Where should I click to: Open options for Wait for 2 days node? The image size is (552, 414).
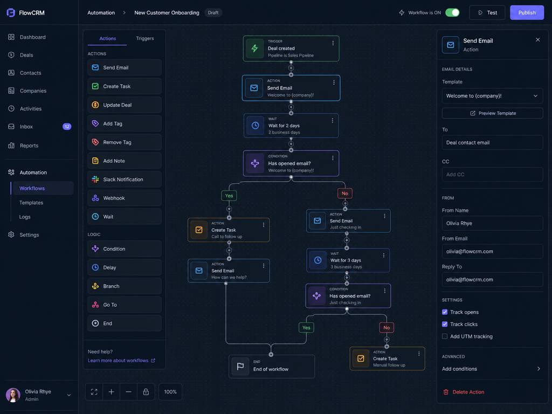tap(332, 120)
